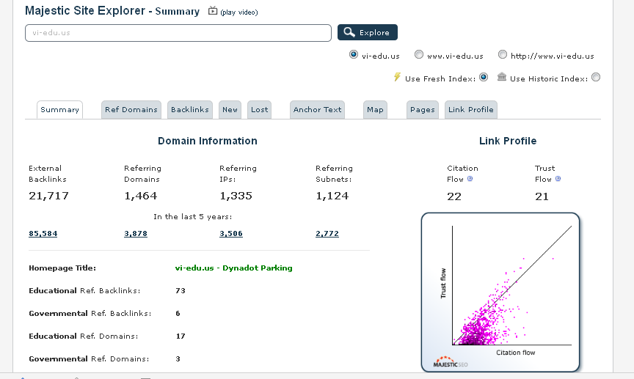Open the Pages tab
This screenshot has width=634, height=379.
(423, 109)
